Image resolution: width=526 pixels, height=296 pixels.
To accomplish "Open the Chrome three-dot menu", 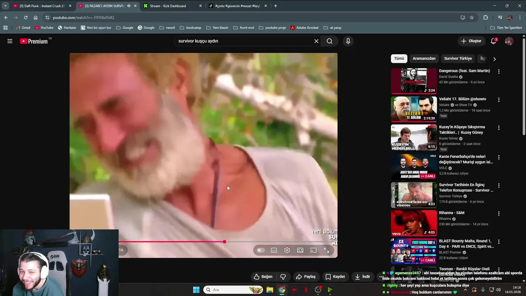I will (x=520, y=18).
